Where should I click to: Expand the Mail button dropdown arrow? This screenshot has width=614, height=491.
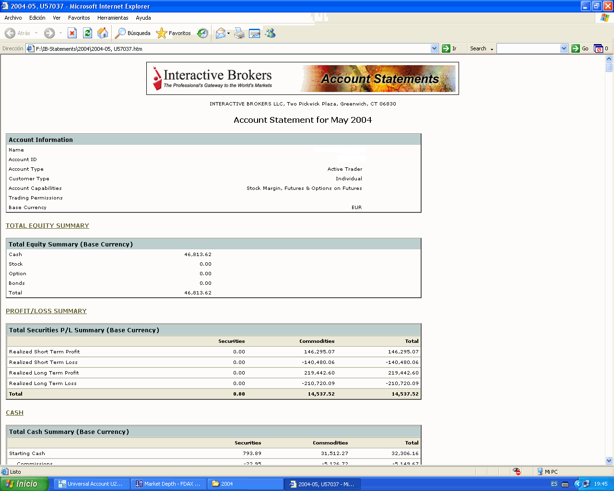click(x=228, y=33)
